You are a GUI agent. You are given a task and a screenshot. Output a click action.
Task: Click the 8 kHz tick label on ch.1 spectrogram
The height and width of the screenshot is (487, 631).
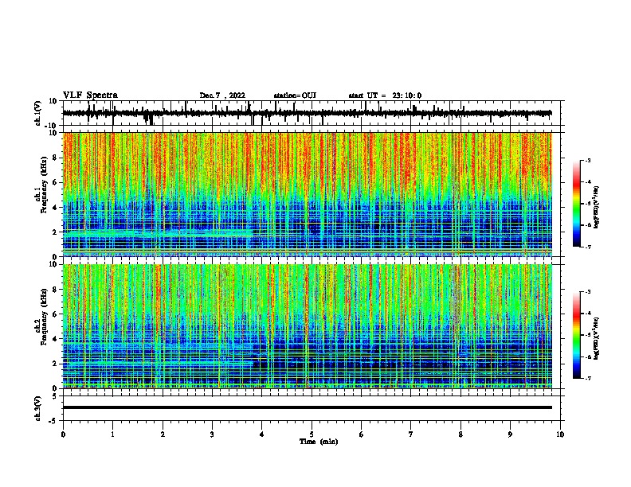point(55,158)
